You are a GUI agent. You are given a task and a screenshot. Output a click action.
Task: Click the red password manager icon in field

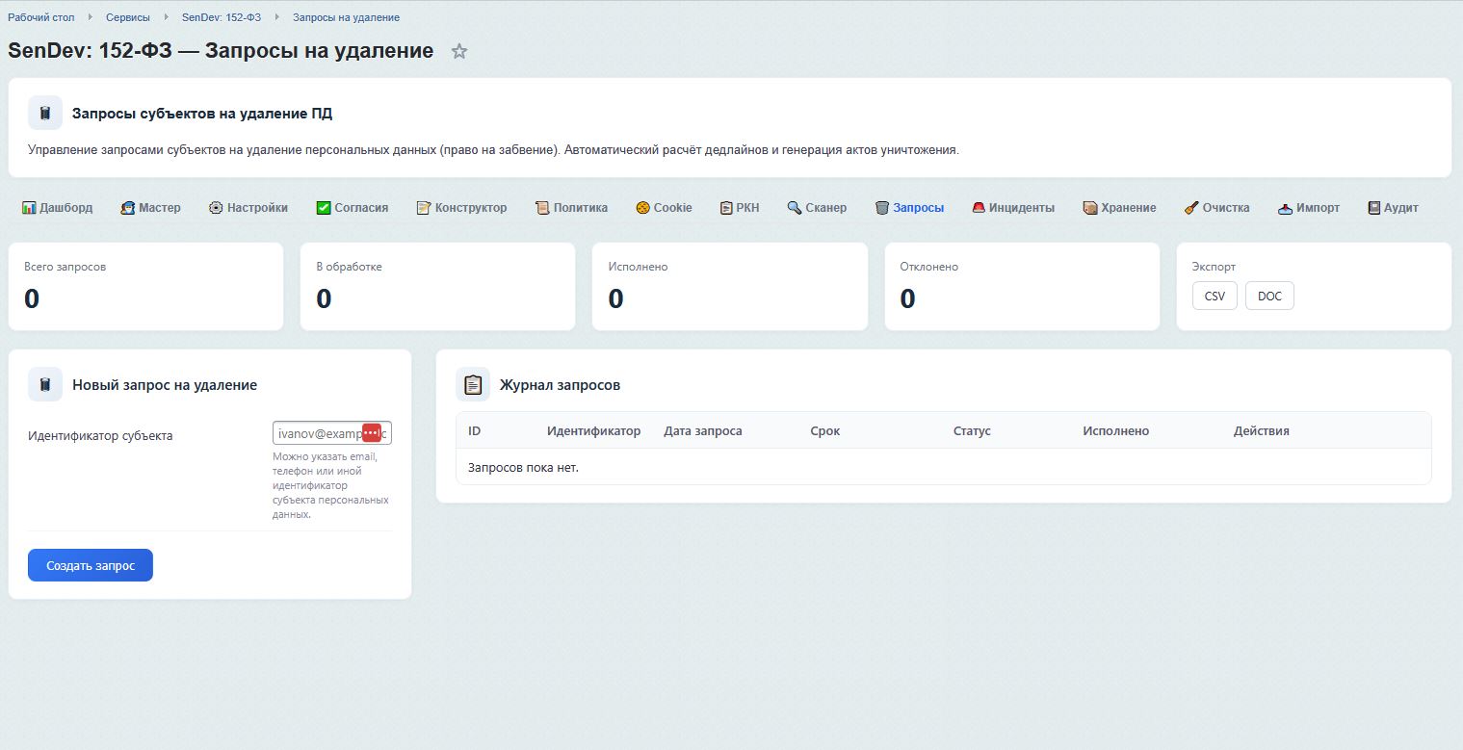coord(372,433)
